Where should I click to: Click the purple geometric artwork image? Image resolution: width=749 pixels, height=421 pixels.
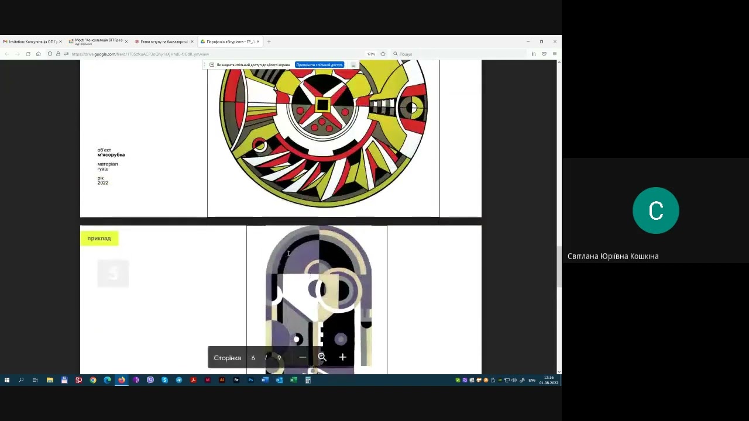click(x=319, y=299)
